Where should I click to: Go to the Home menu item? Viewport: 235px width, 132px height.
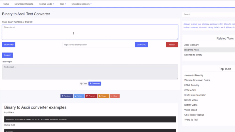(6, 4)
